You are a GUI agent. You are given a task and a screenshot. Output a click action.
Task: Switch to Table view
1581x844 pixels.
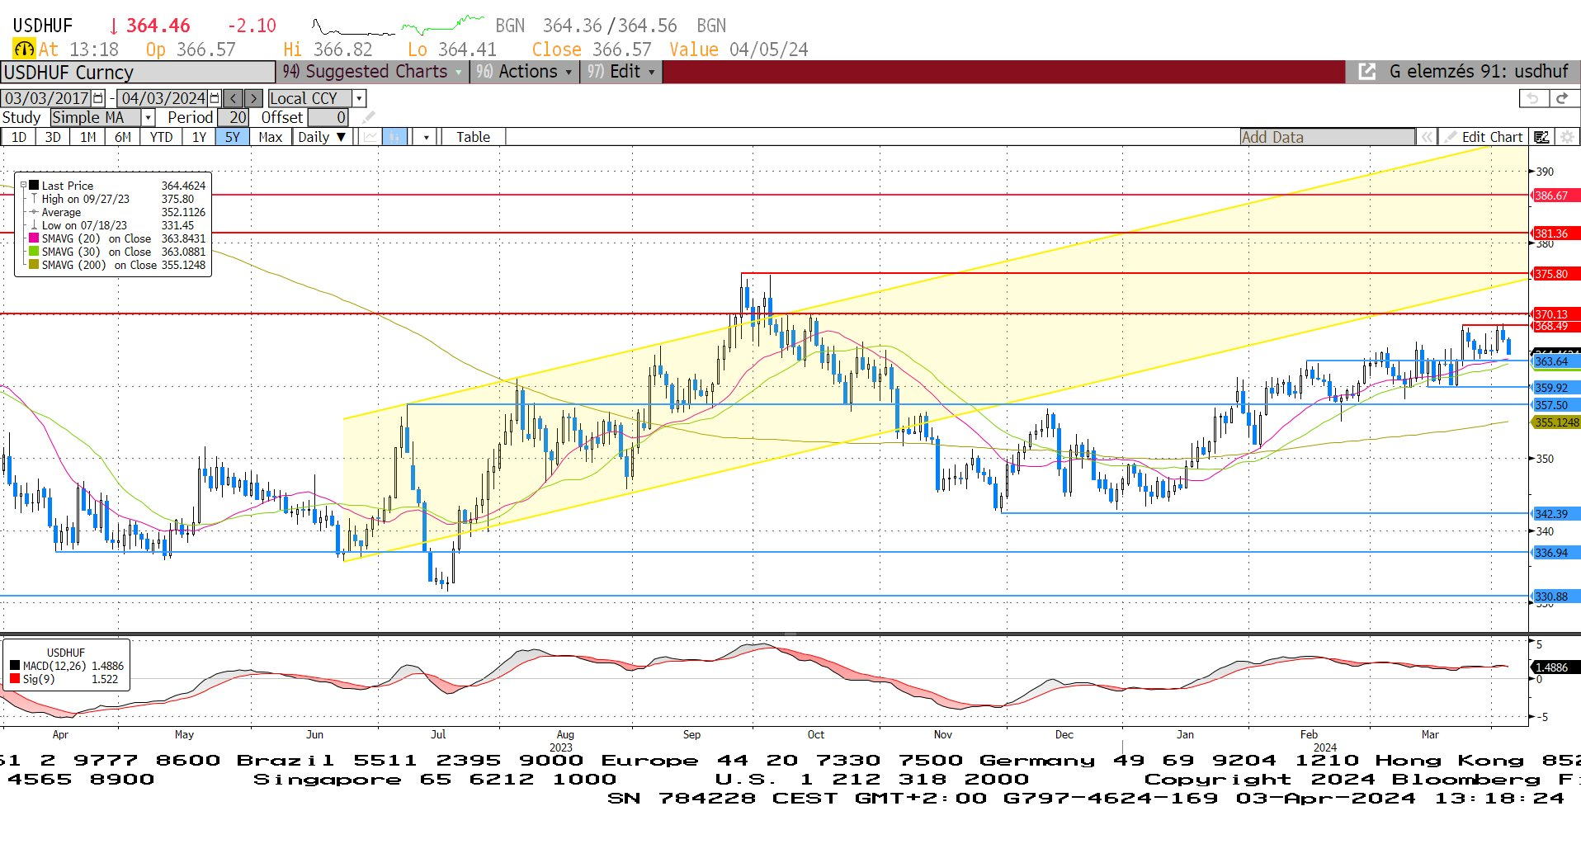coord(473,137)
